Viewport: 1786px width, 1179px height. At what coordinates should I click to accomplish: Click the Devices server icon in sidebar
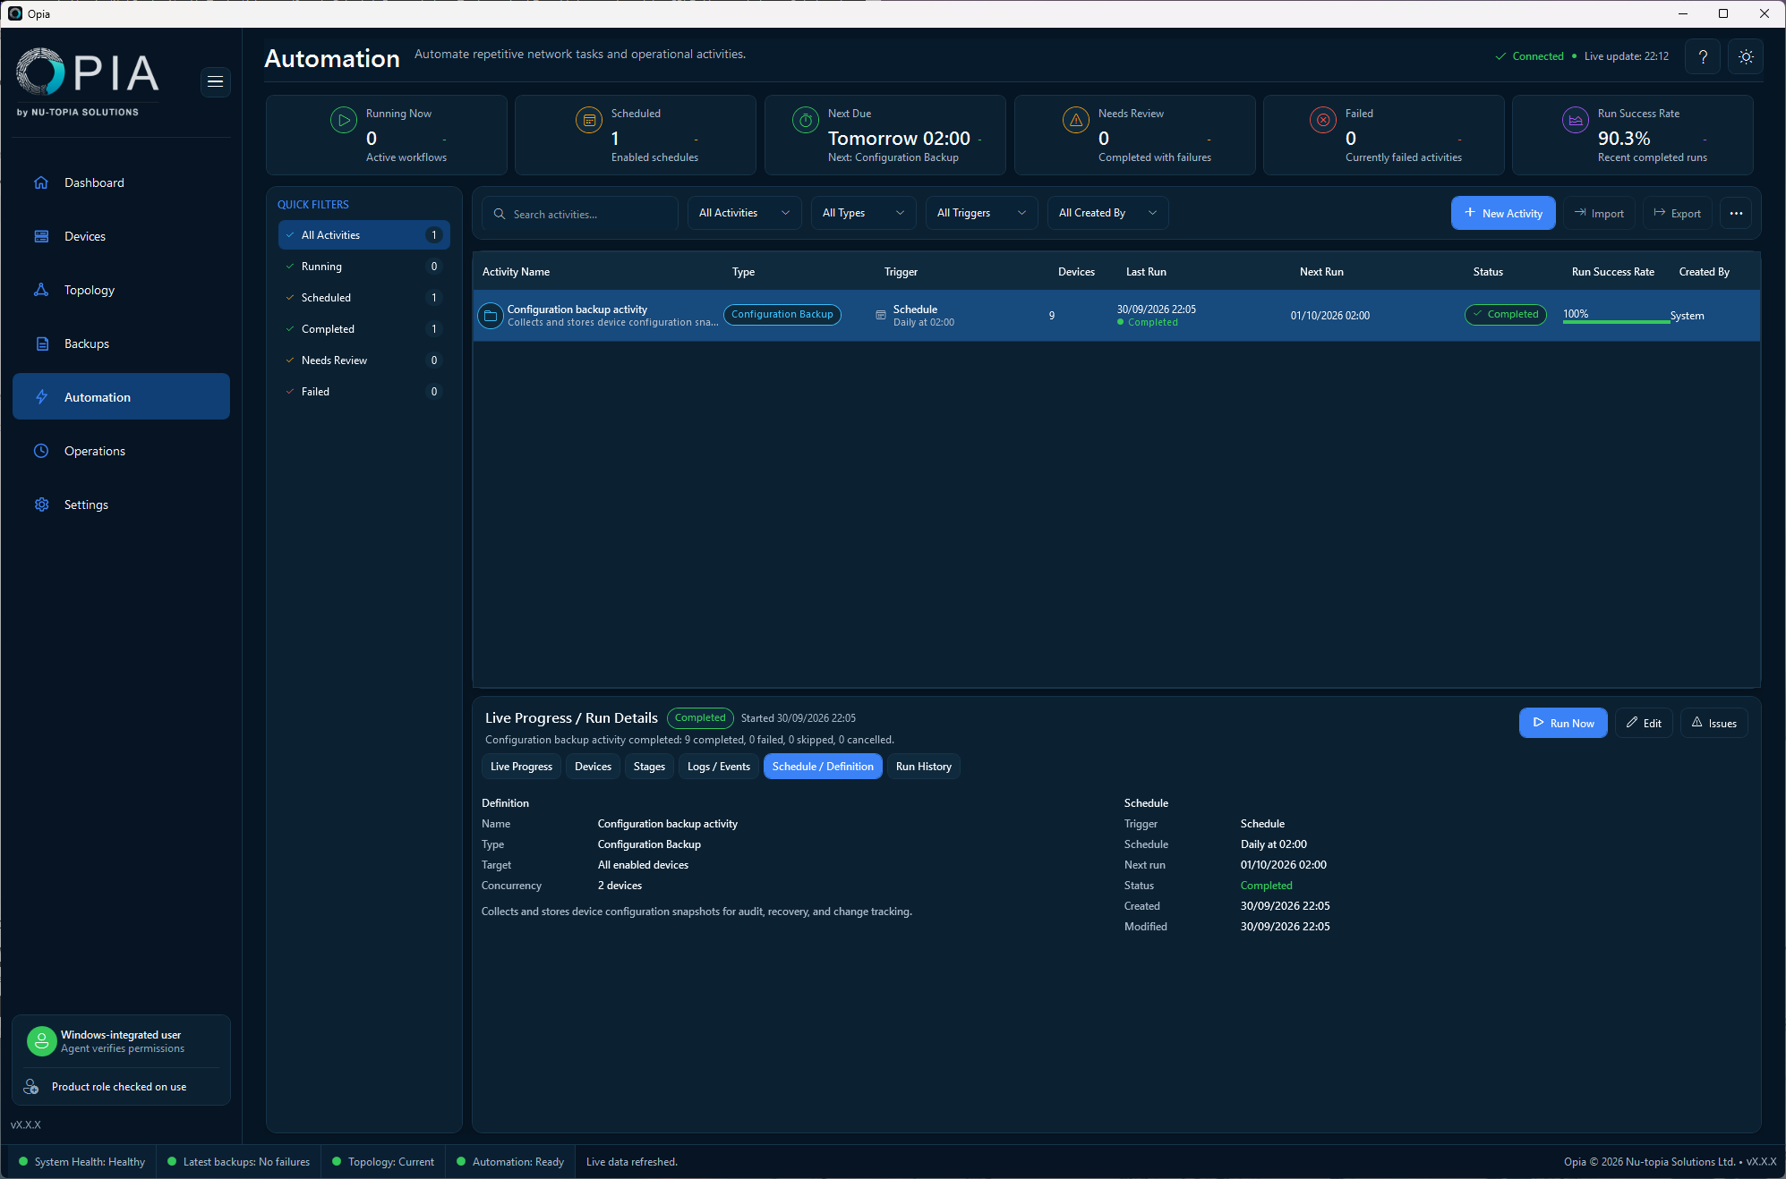(41, 236)
